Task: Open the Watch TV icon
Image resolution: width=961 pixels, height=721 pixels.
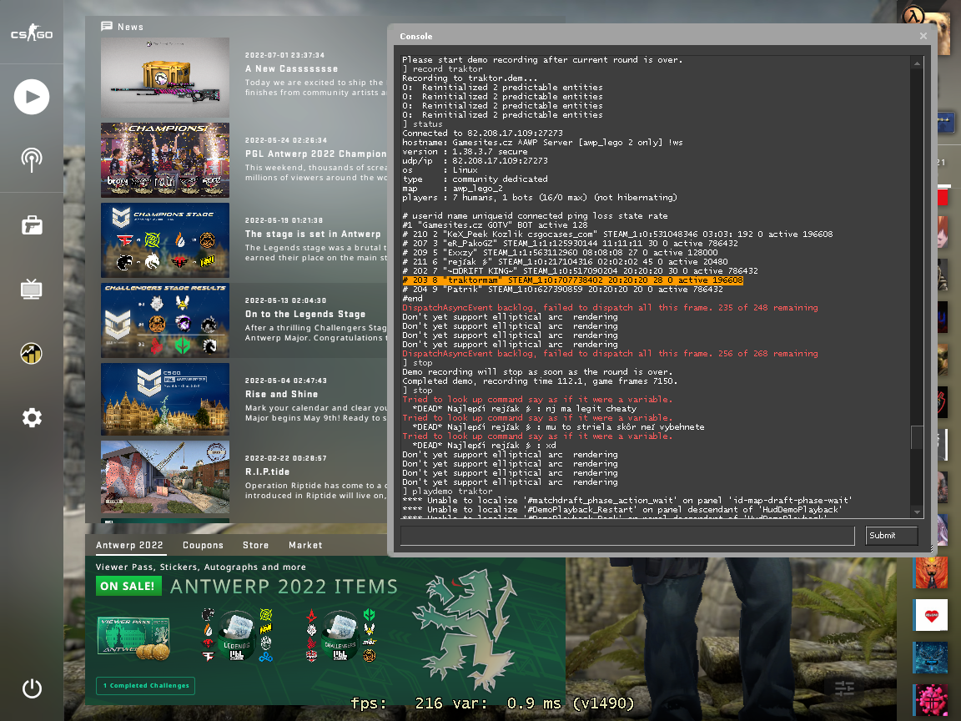Action: click(x=32, y=290)
